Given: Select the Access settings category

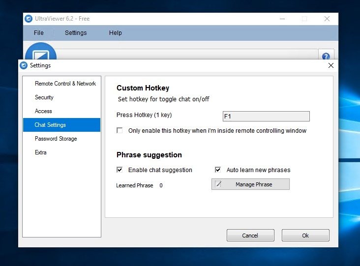Looking at the screenshot, I should (62, 111).
